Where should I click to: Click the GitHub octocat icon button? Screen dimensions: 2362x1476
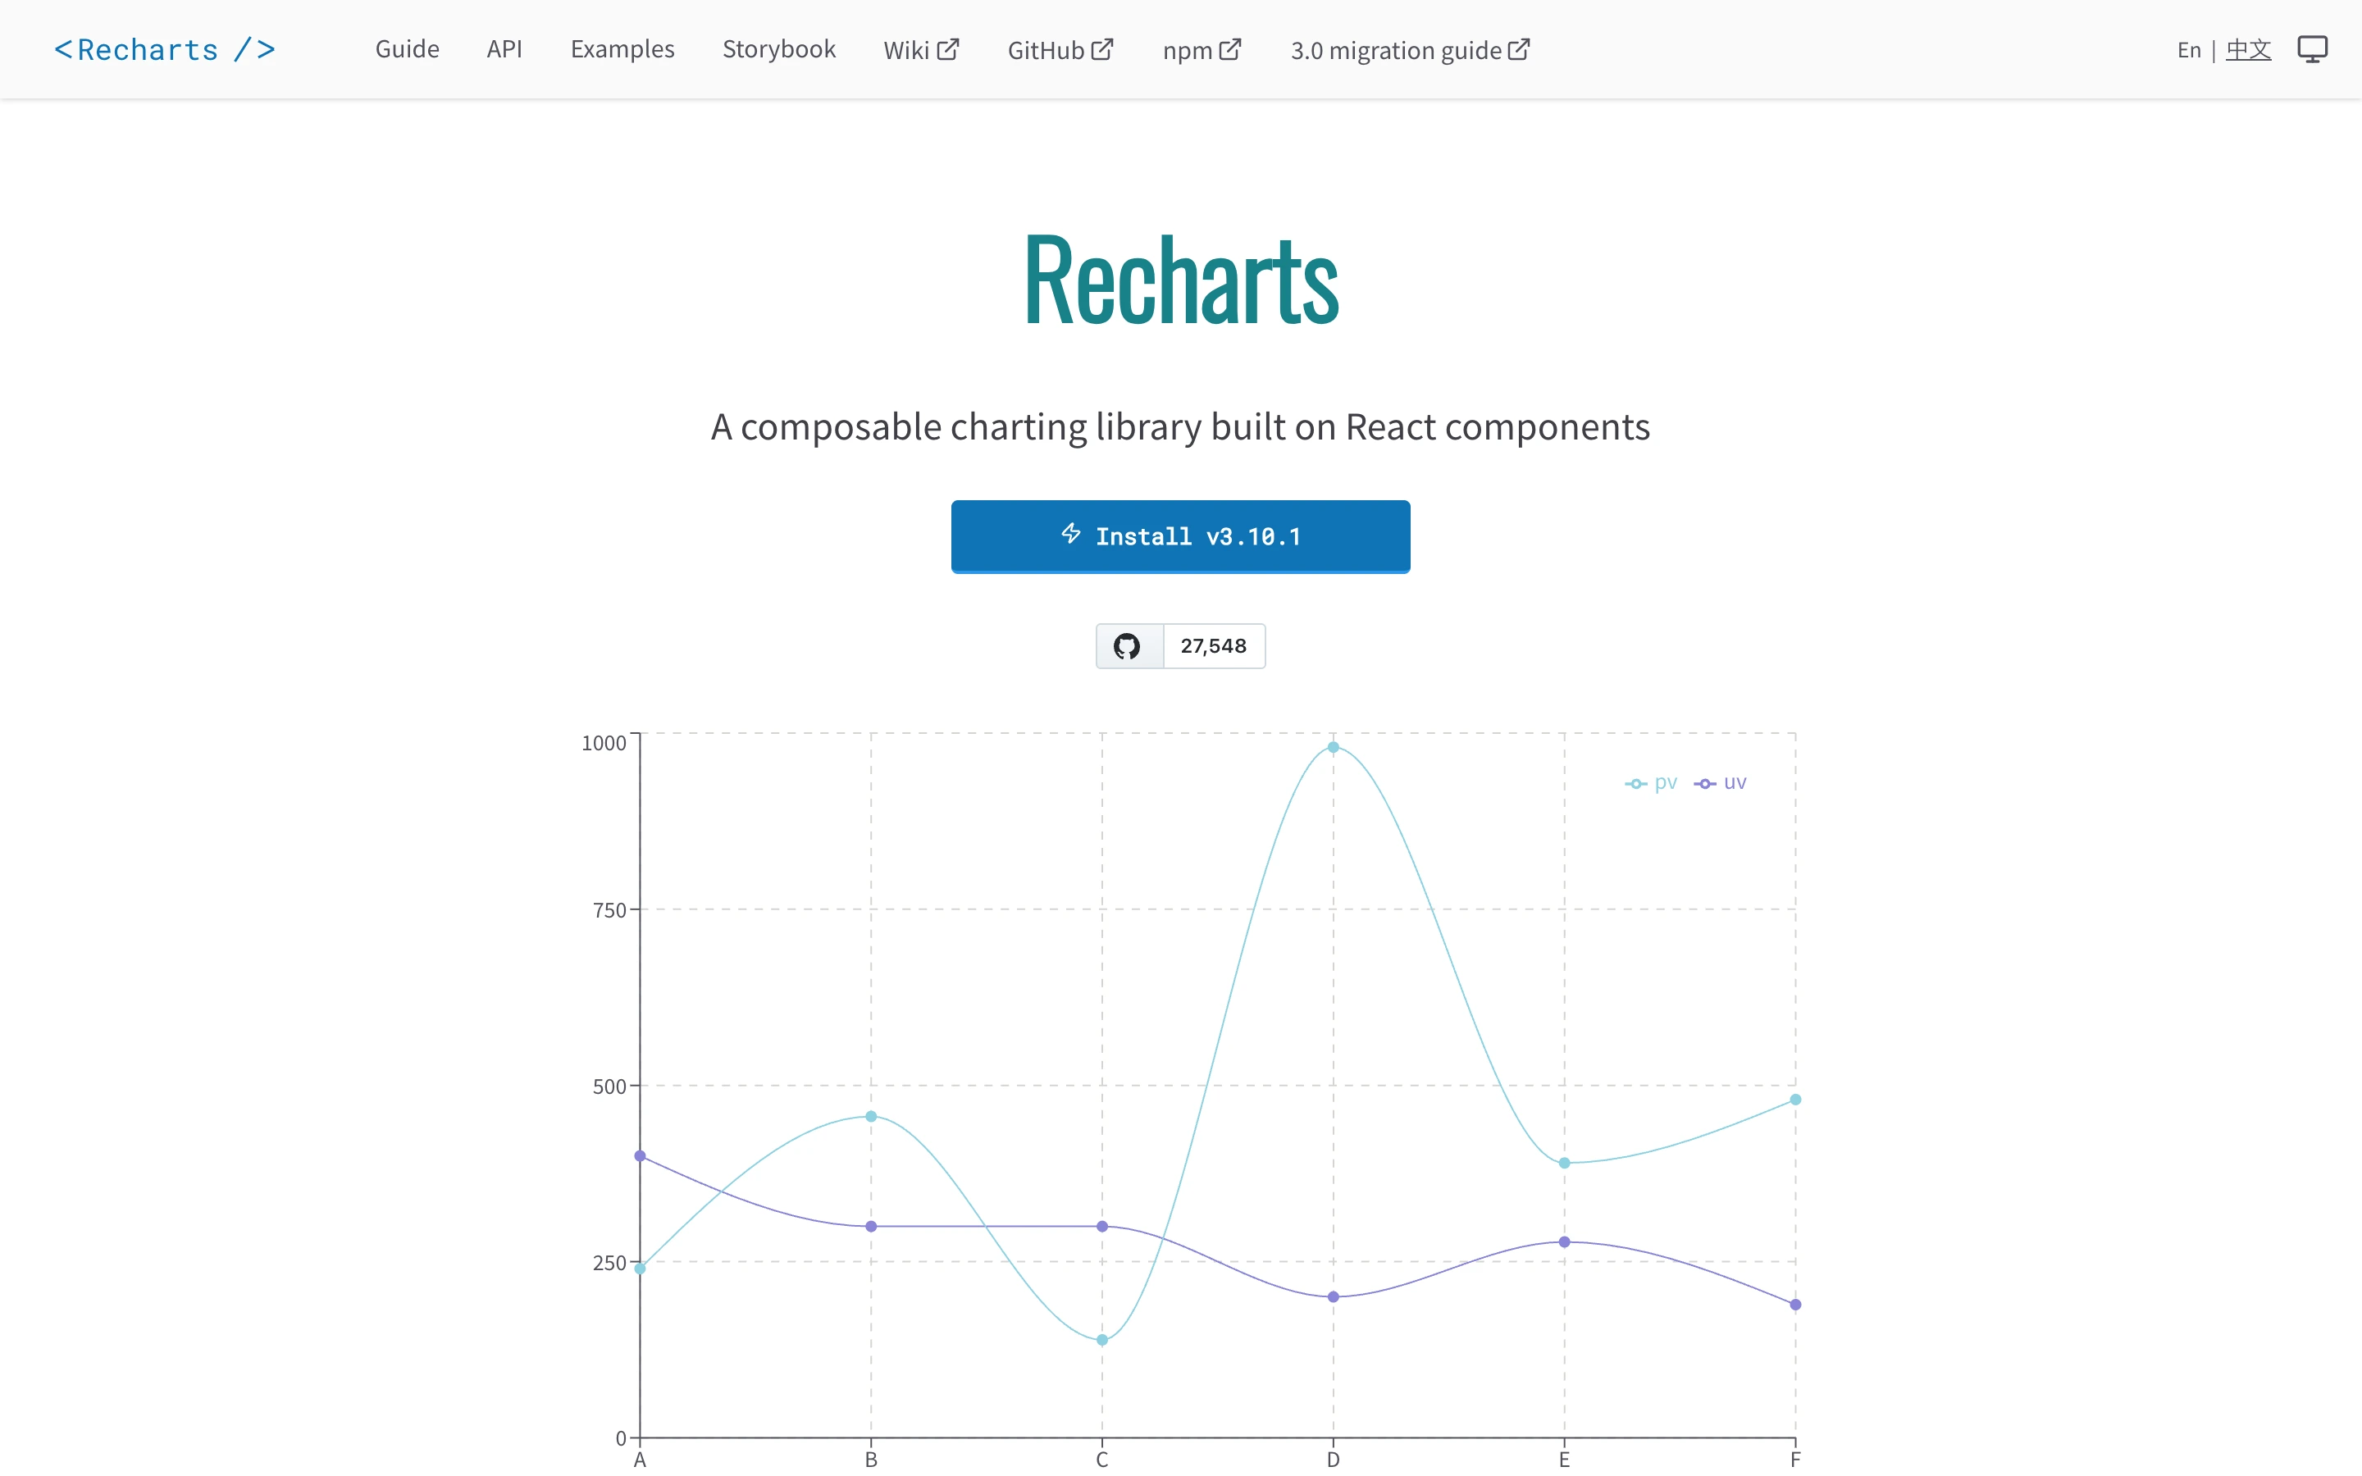click(1129, 646)
